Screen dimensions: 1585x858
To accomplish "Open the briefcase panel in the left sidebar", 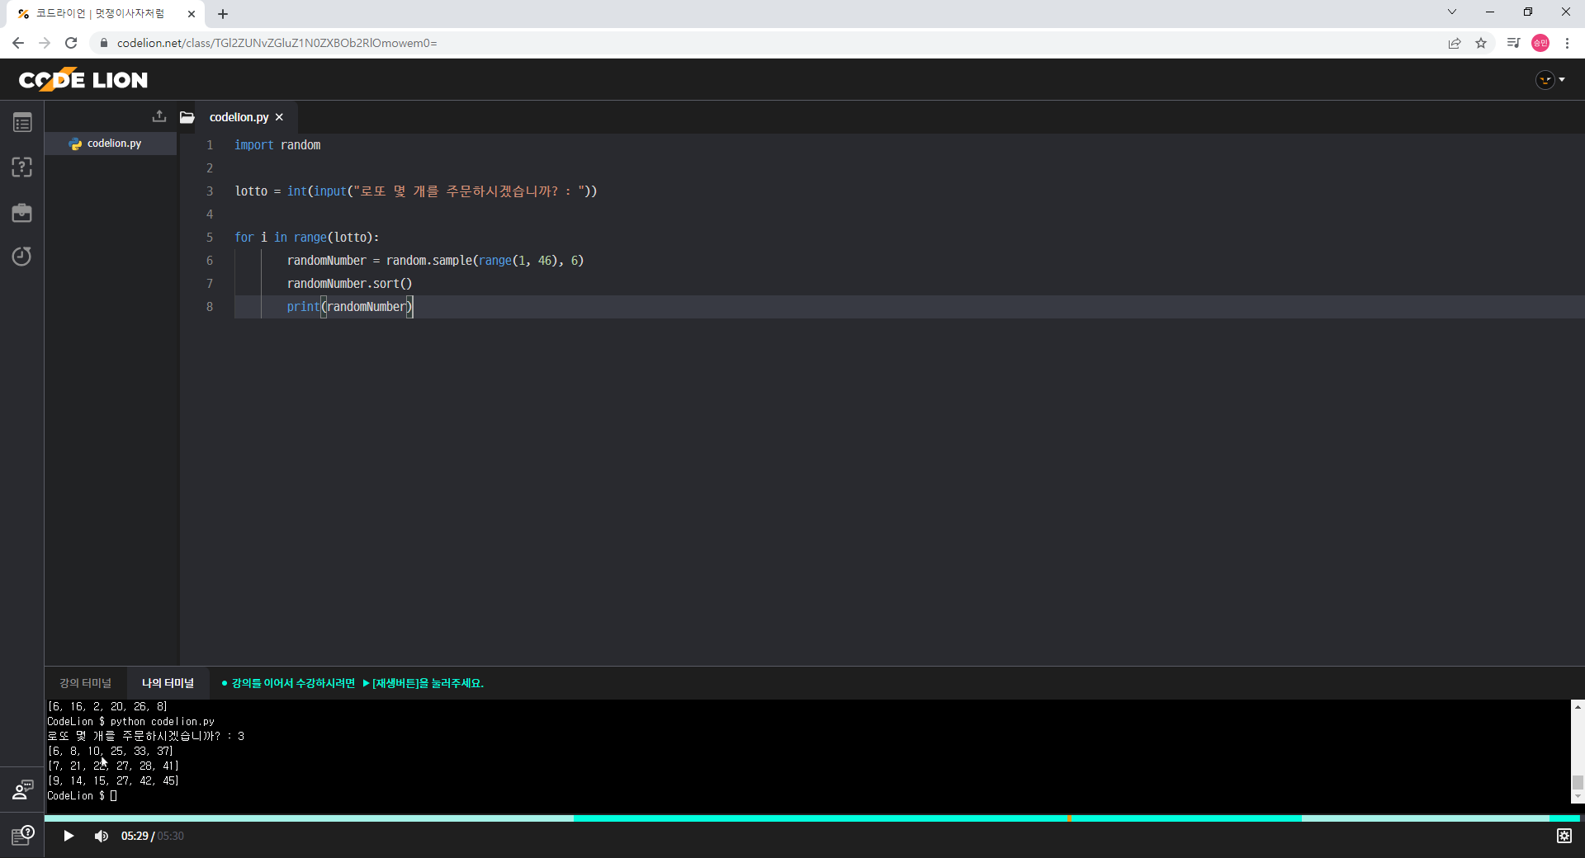I will pyautogui.click(x=21, y=212).
